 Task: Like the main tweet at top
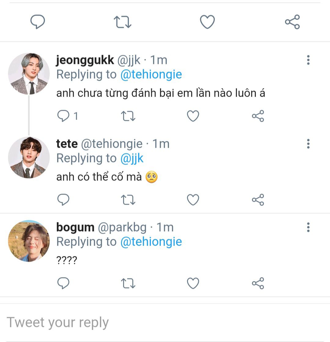pyautogui.click(x=207, y=22)
